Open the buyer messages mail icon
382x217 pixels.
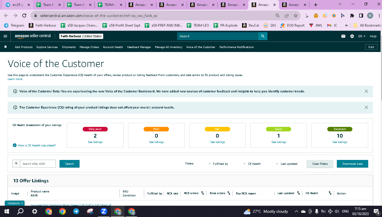tap(343, 36)
